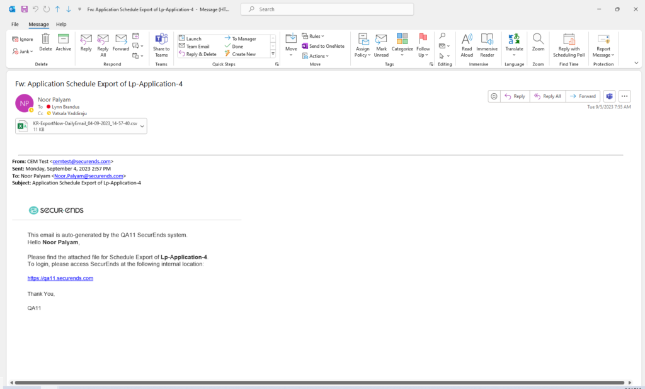Create New quick step
The height and width of the screenshot is (389, 645).
pos(240,54)
